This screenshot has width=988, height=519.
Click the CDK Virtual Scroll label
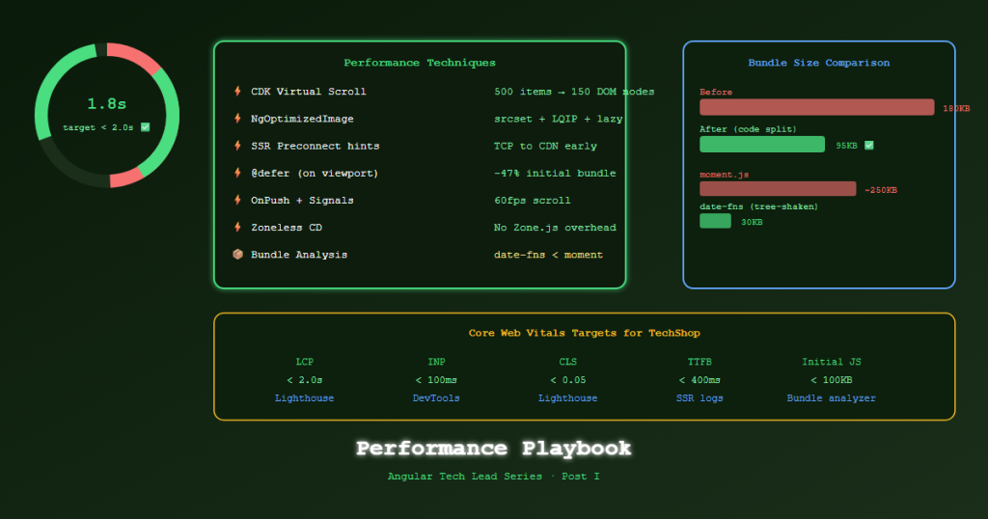pyautogui.click(x=308, y=92)
